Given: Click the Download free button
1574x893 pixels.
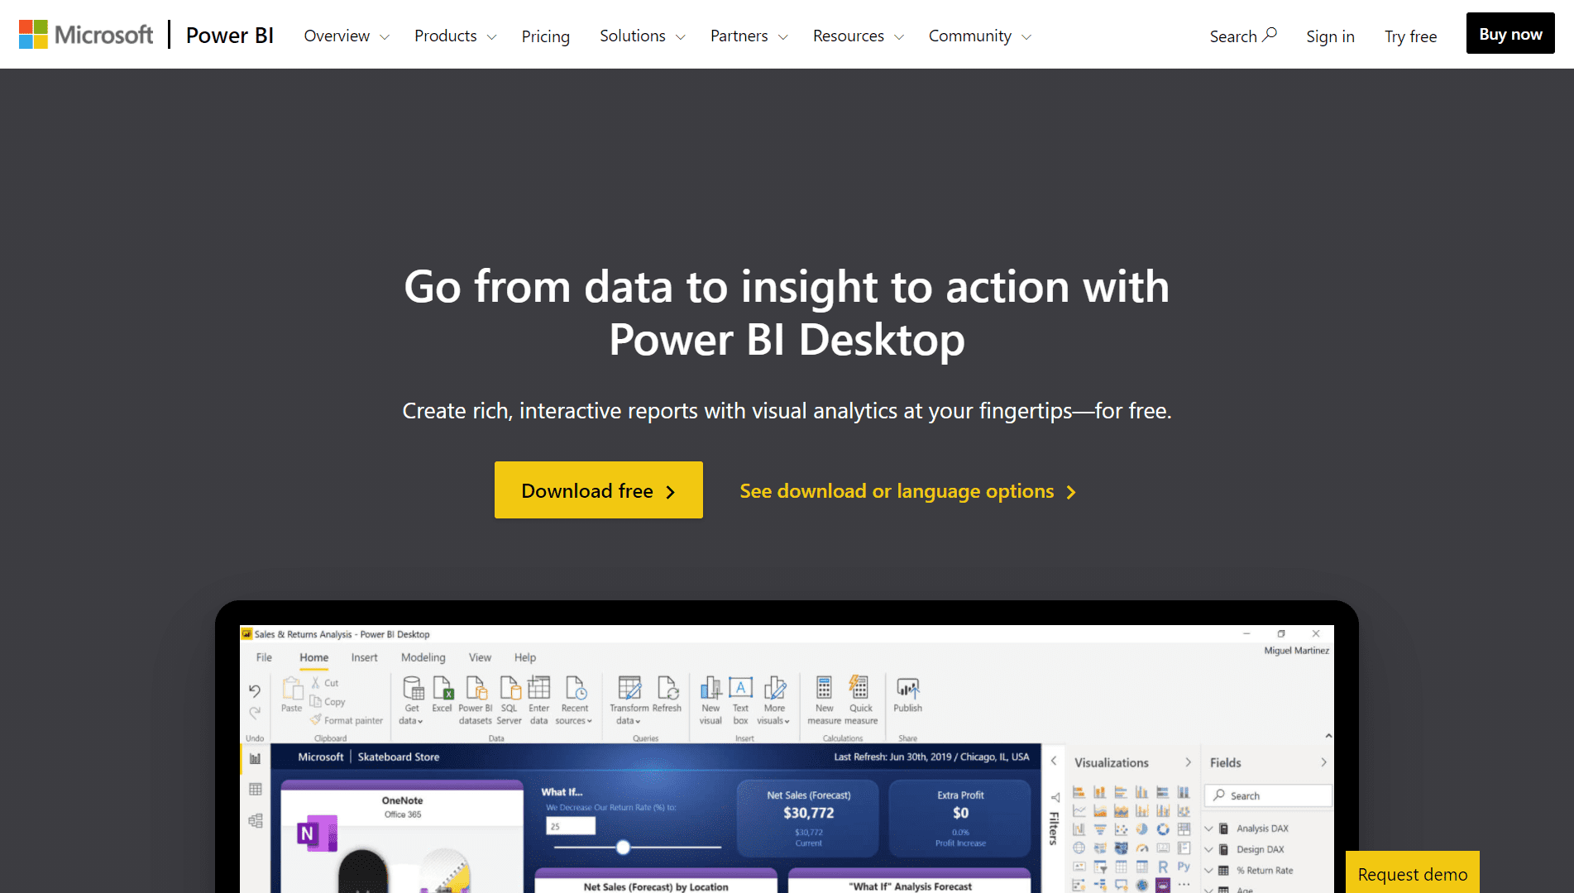Looking at the screenshot, I should [x=599, y=490].
